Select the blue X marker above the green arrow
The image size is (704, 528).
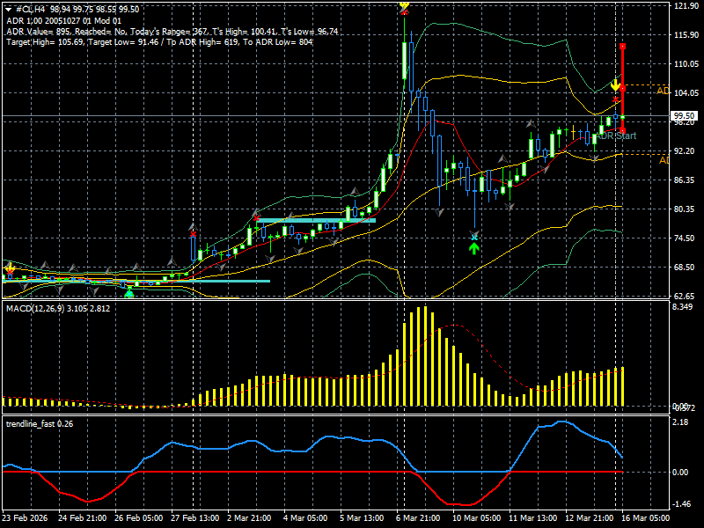475,238
